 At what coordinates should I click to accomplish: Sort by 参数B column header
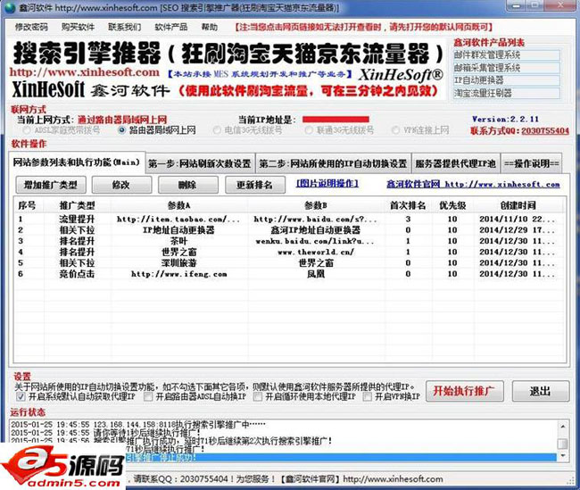(316, 205)
